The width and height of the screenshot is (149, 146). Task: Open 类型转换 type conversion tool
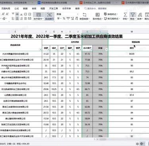pos(85,16)
